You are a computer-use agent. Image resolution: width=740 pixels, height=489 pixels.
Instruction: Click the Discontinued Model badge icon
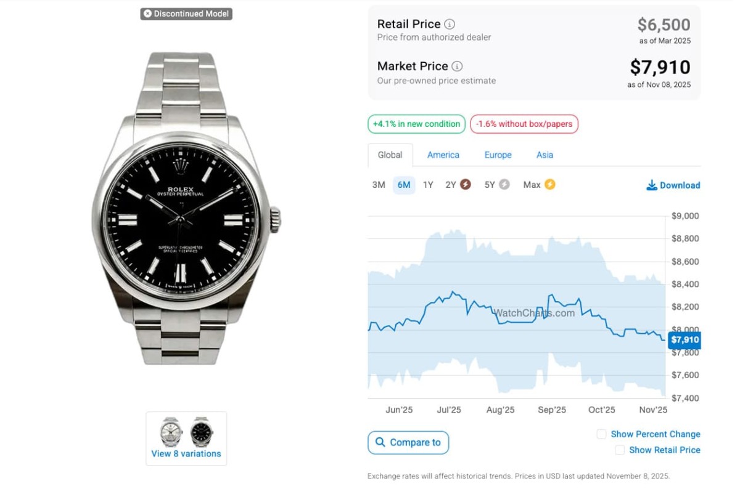click(x=147, y=13)
